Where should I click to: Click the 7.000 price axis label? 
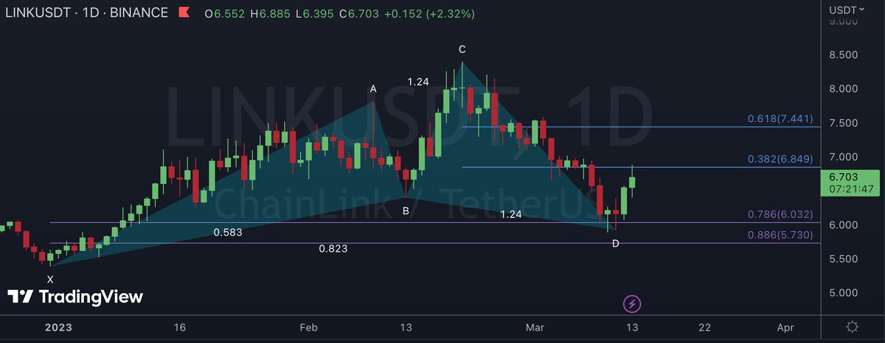(845, 157)
